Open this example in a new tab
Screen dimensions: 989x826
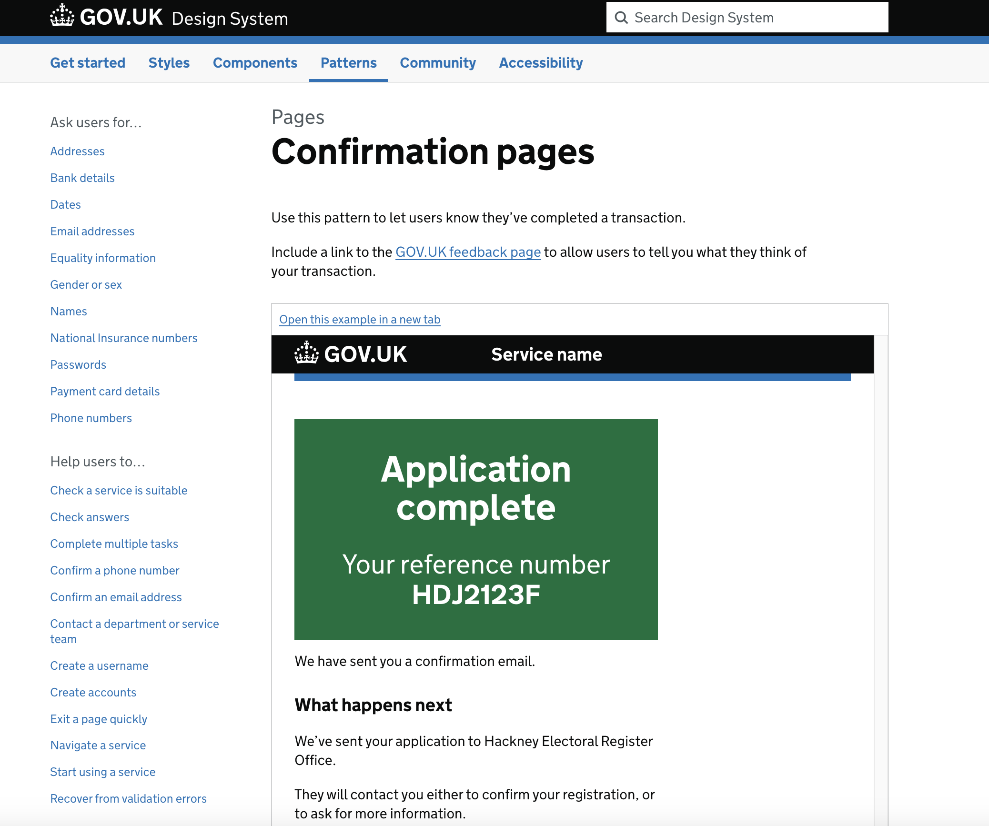[x=360, y=320]
